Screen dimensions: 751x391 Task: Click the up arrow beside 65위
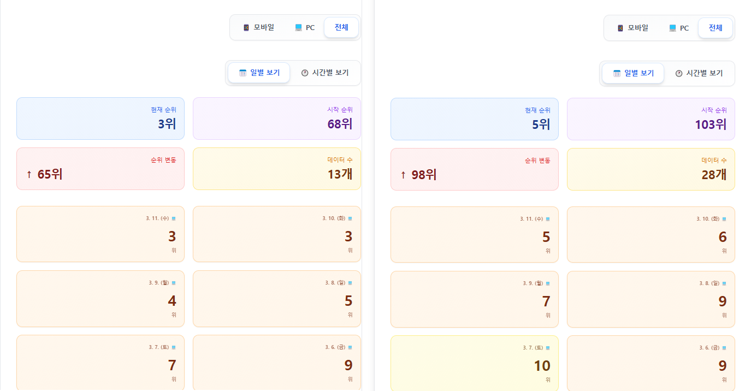pyautogui.click(x=29, y=175)
